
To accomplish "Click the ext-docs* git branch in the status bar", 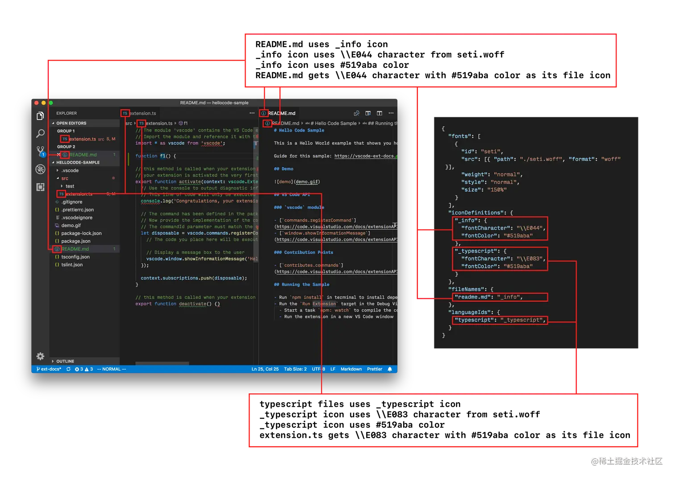I will (x=49, y=369).
